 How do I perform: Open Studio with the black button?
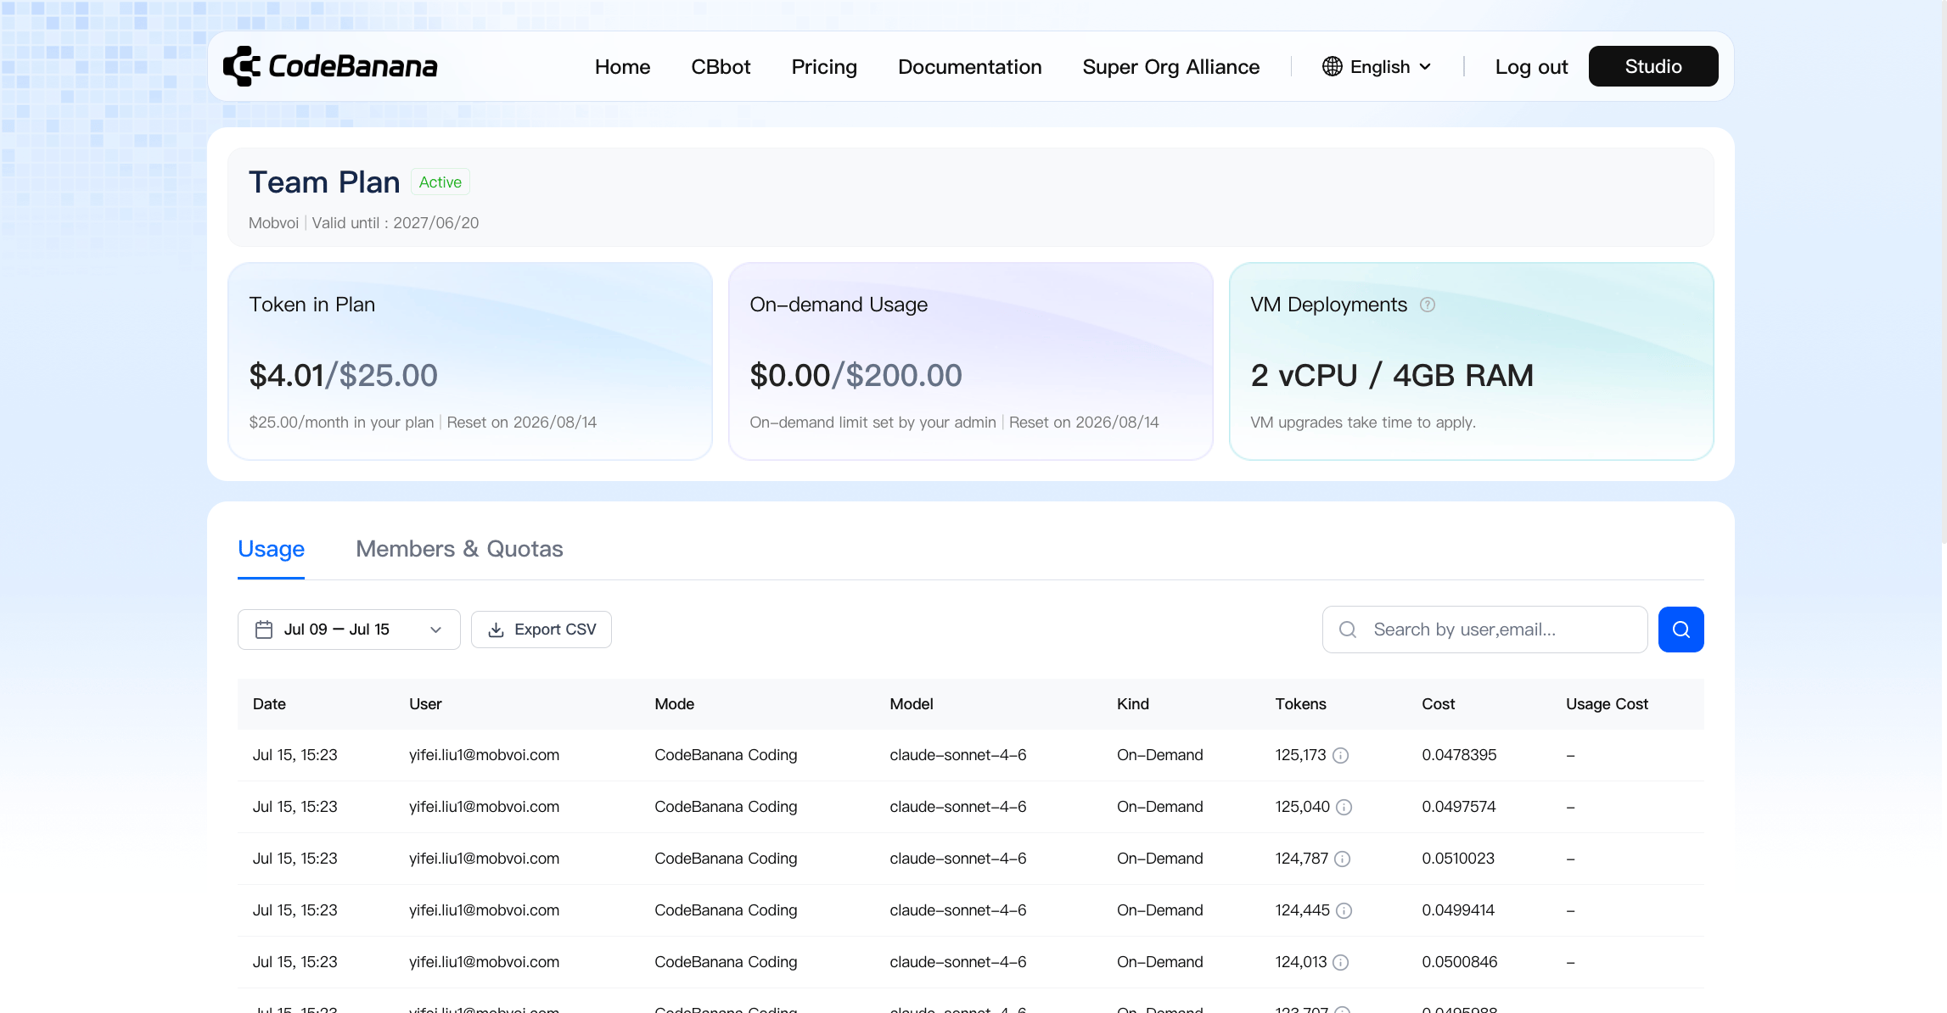pos(1653,66)
